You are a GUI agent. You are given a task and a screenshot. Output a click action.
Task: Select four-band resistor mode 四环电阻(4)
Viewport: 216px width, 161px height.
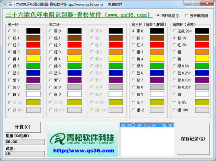pos(168,16)
